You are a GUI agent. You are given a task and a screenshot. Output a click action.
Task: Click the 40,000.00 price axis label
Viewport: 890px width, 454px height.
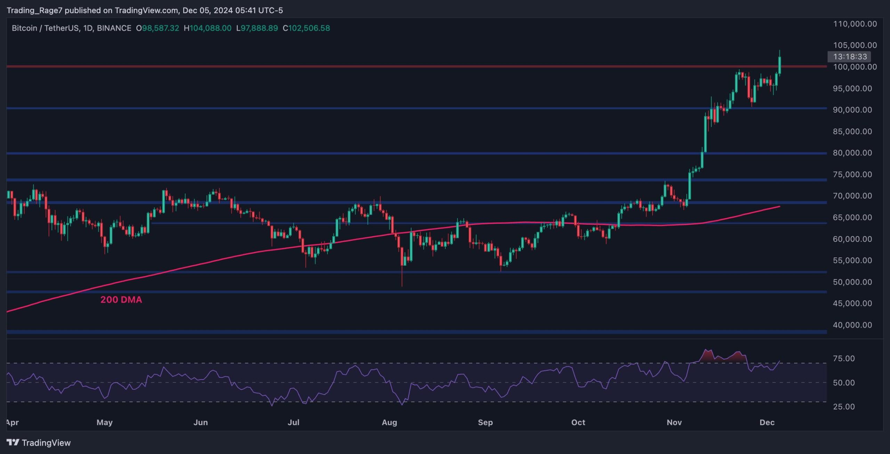(852, 325)
